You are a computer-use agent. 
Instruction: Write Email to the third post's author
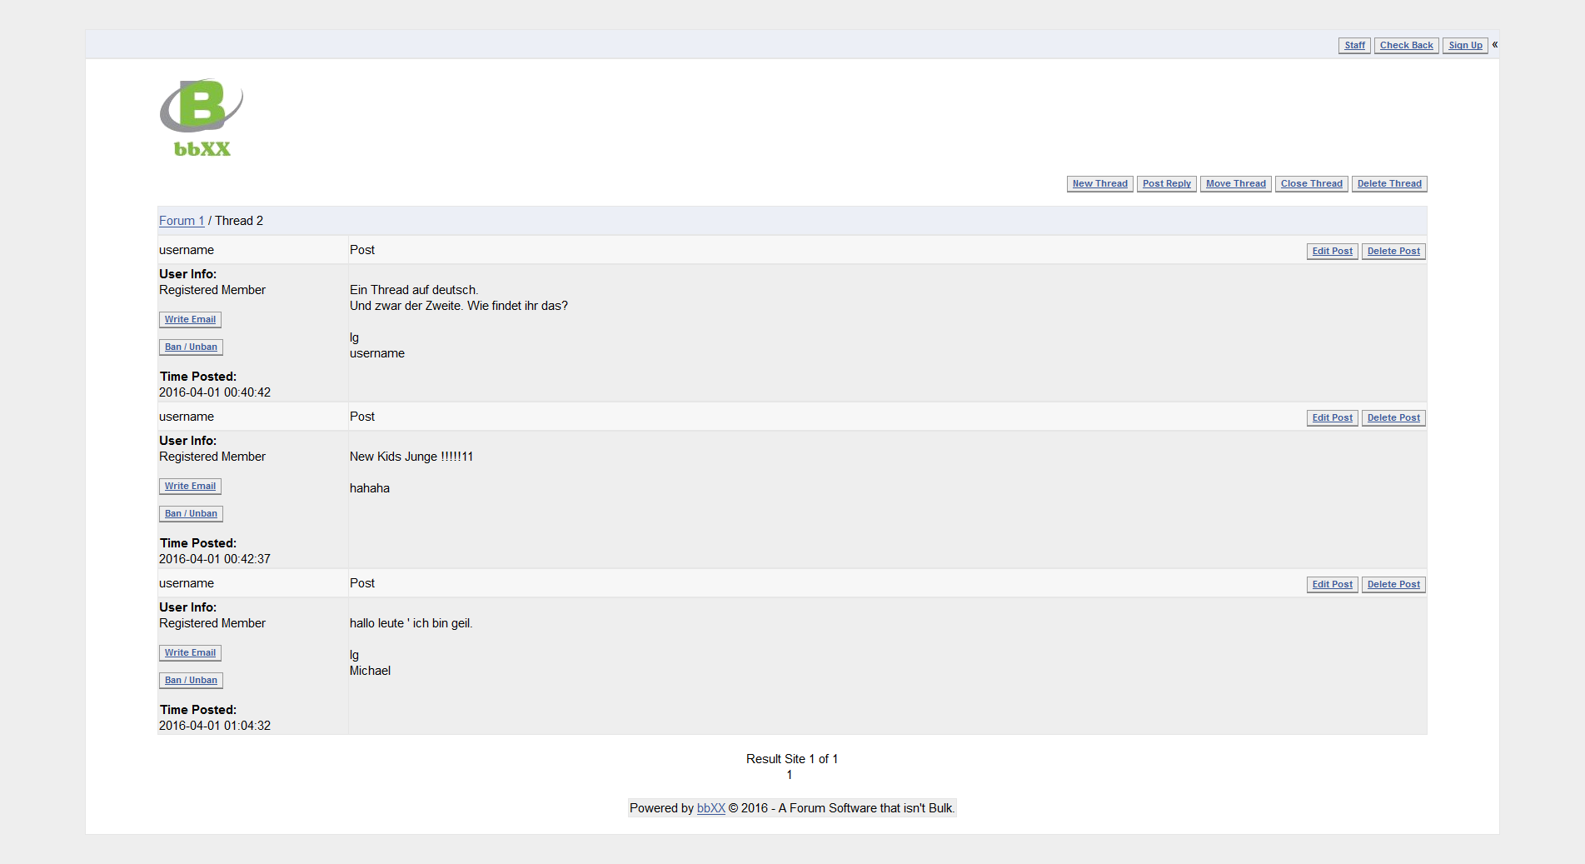(190, 653)
